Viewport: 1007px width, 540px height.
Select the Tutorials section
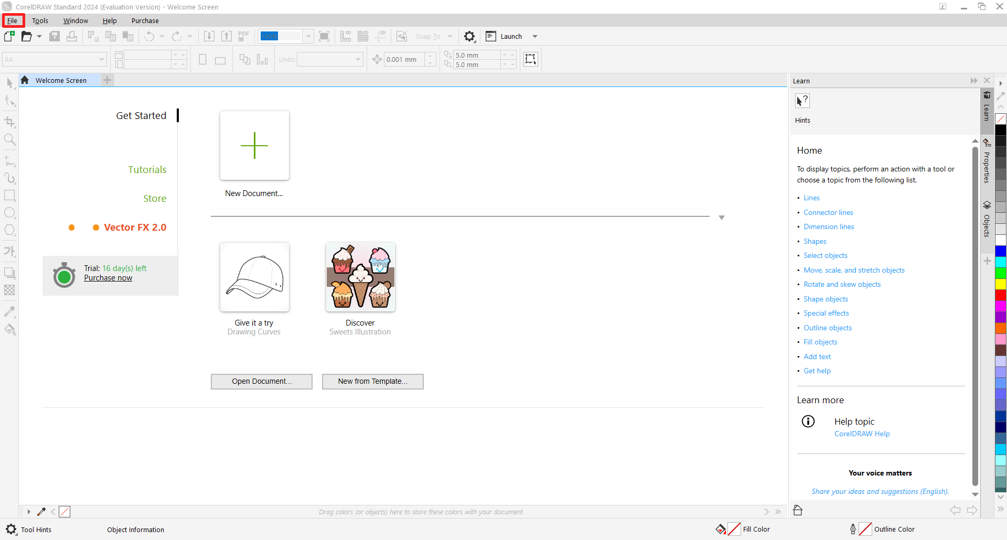[147, 169]
